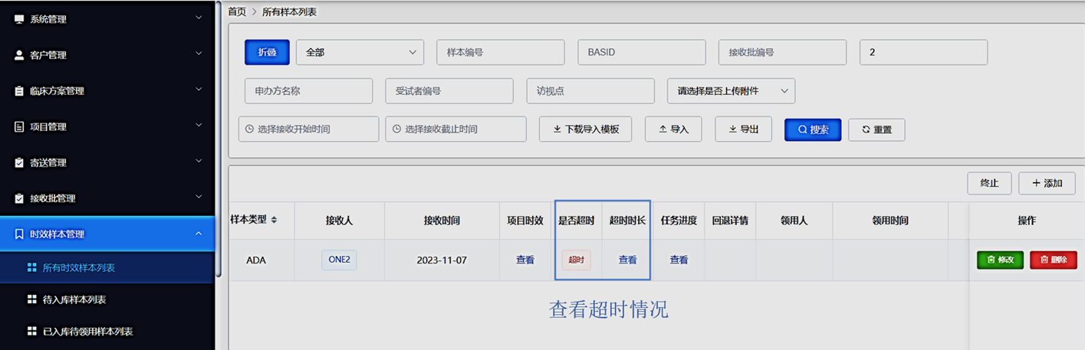Open the 全部 dropdown filter

pos(360,52)
